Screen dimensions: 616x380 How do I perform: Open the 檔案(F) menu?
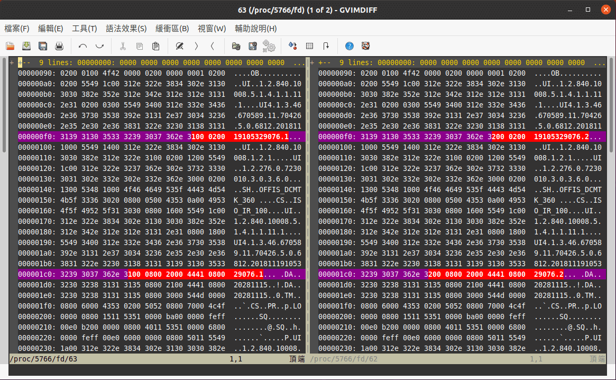click(x=17, y=29)
